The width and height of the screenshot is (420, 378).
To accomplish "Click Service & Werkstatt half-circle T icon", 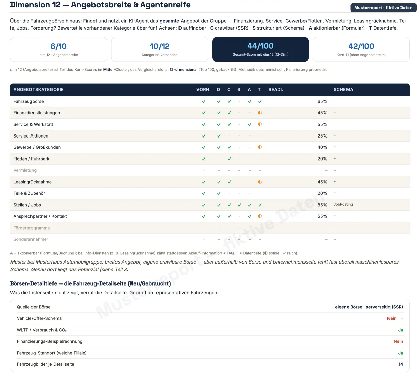I will (x=260, y=124).
